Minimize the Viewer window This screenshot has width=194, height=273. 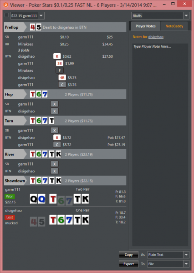(x=164, y=5)
